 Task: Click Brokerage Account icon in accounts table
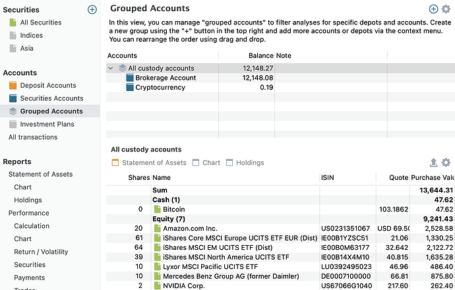click(130, 78)
